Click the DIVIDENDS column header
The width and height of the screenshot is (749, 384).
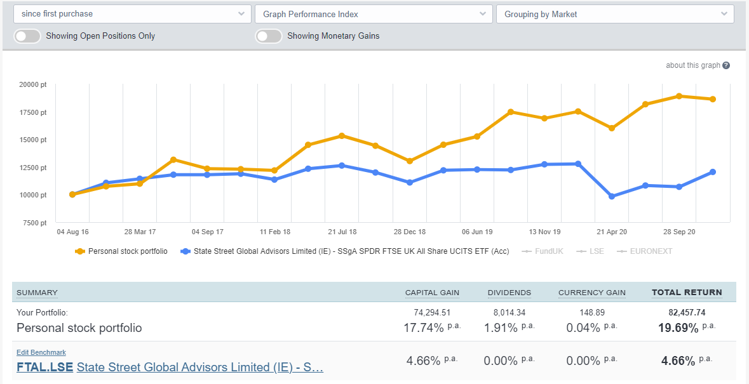pyautogui.click(x=509, y=293)
